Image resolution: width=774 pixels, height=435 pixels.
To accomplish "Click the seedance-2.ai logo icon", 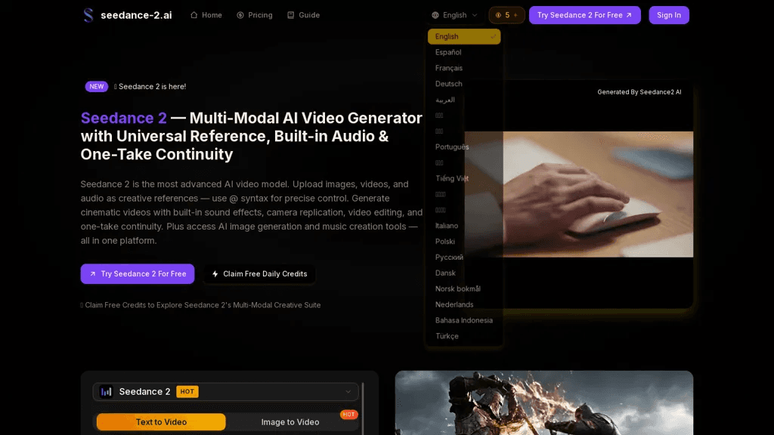I will click(88, 15).
